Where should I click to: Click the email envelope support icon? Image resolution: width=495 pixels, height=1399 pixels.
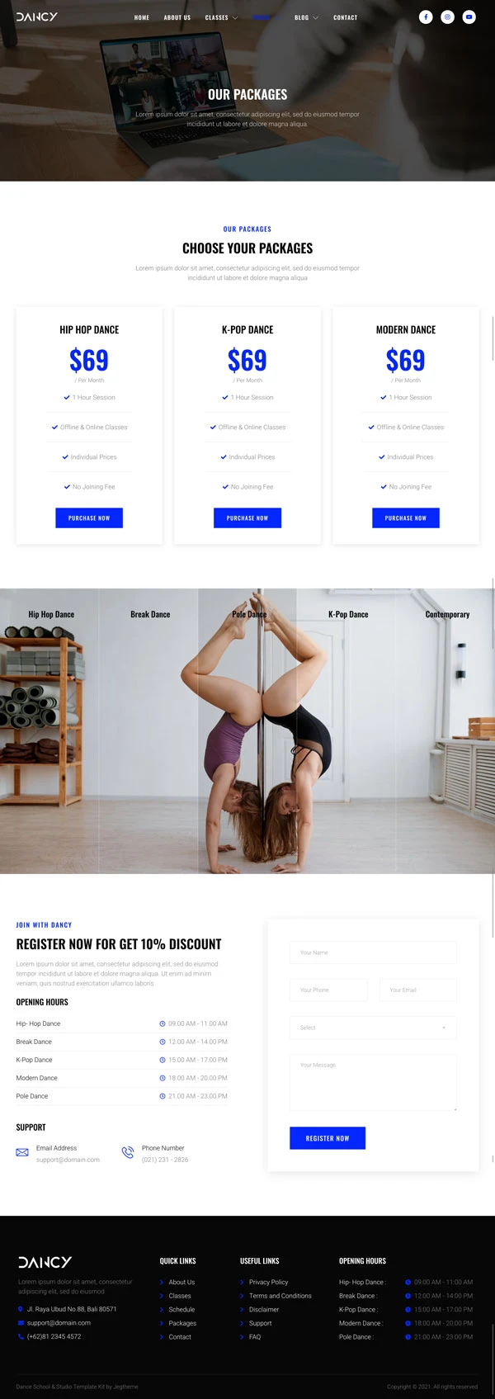[22, 1152]
